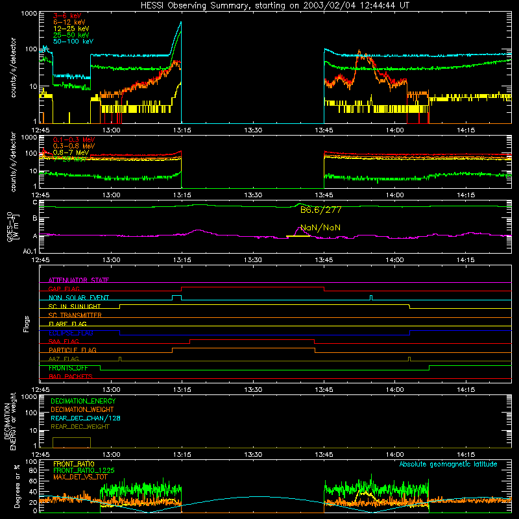
Task: Select the GAP_FLAG label
Action: pyautogui.click(x=64, y=289)
